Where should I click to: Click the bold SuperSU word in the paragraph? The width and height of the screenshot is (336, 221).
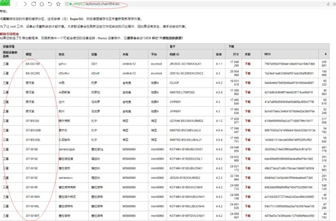pyautogui.click(x=76, y=19)
